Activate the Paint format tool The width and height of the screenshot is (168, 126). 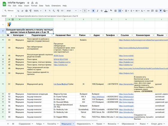31,11
